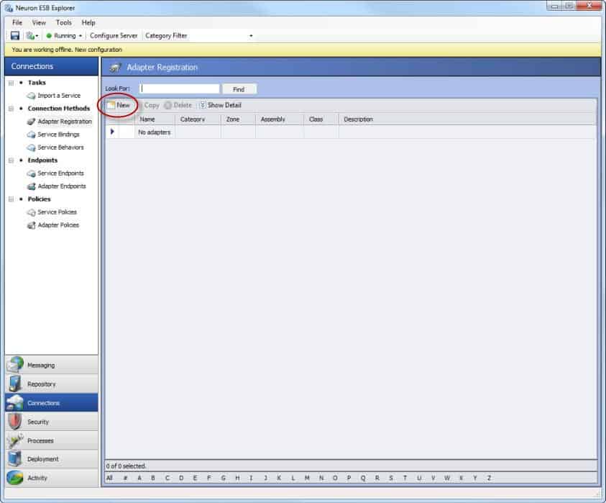Image resolution: width=606 pixels, height=503 pixels.
Task: Collapse the Policies tree group
Action: coord(12,199)
